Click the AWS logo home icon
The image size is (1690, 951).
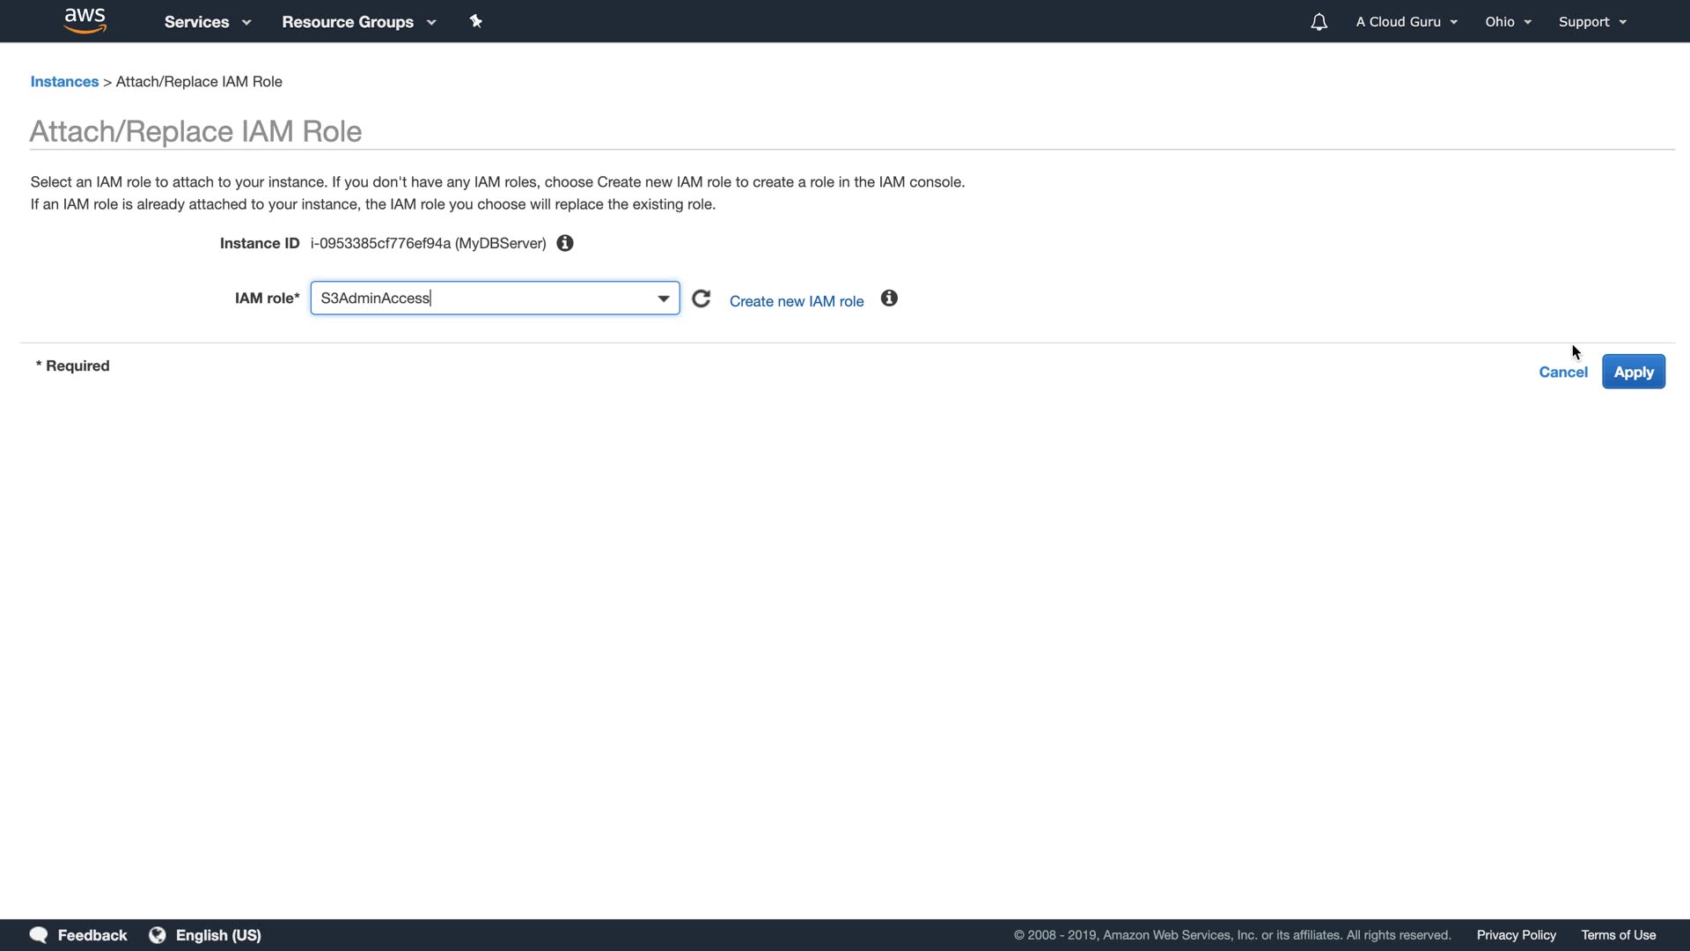pyautogui.click(x=84, y=20)
